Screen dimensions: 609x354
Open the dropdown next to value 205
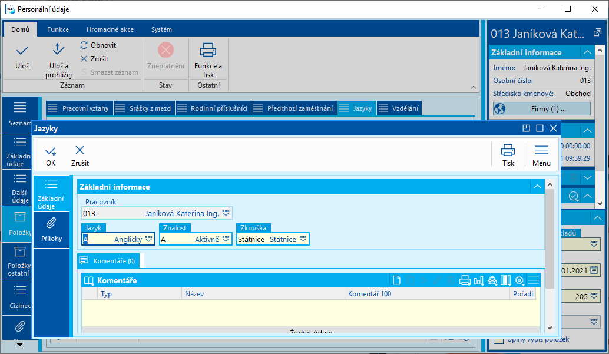[594, 296]
